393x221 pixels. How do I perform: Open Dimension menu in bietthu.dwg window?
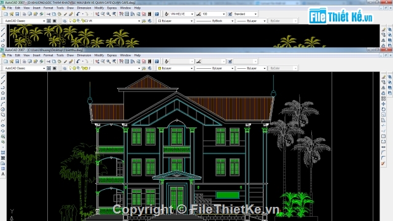84,55
